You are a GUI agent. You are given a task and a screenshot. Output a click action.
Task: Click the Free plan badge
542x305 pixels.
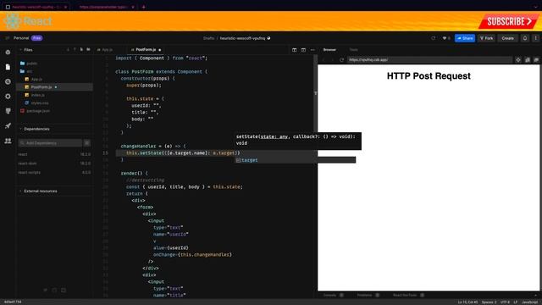37,38
